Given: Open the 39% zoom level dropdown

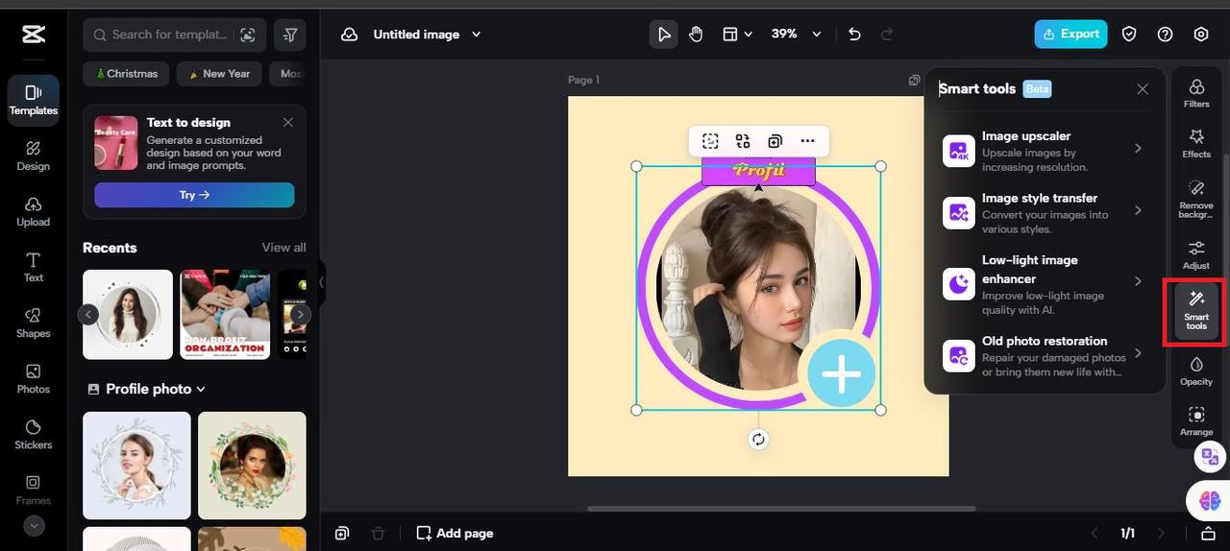Looking at the screenshot, I should [x=797, y=35].
